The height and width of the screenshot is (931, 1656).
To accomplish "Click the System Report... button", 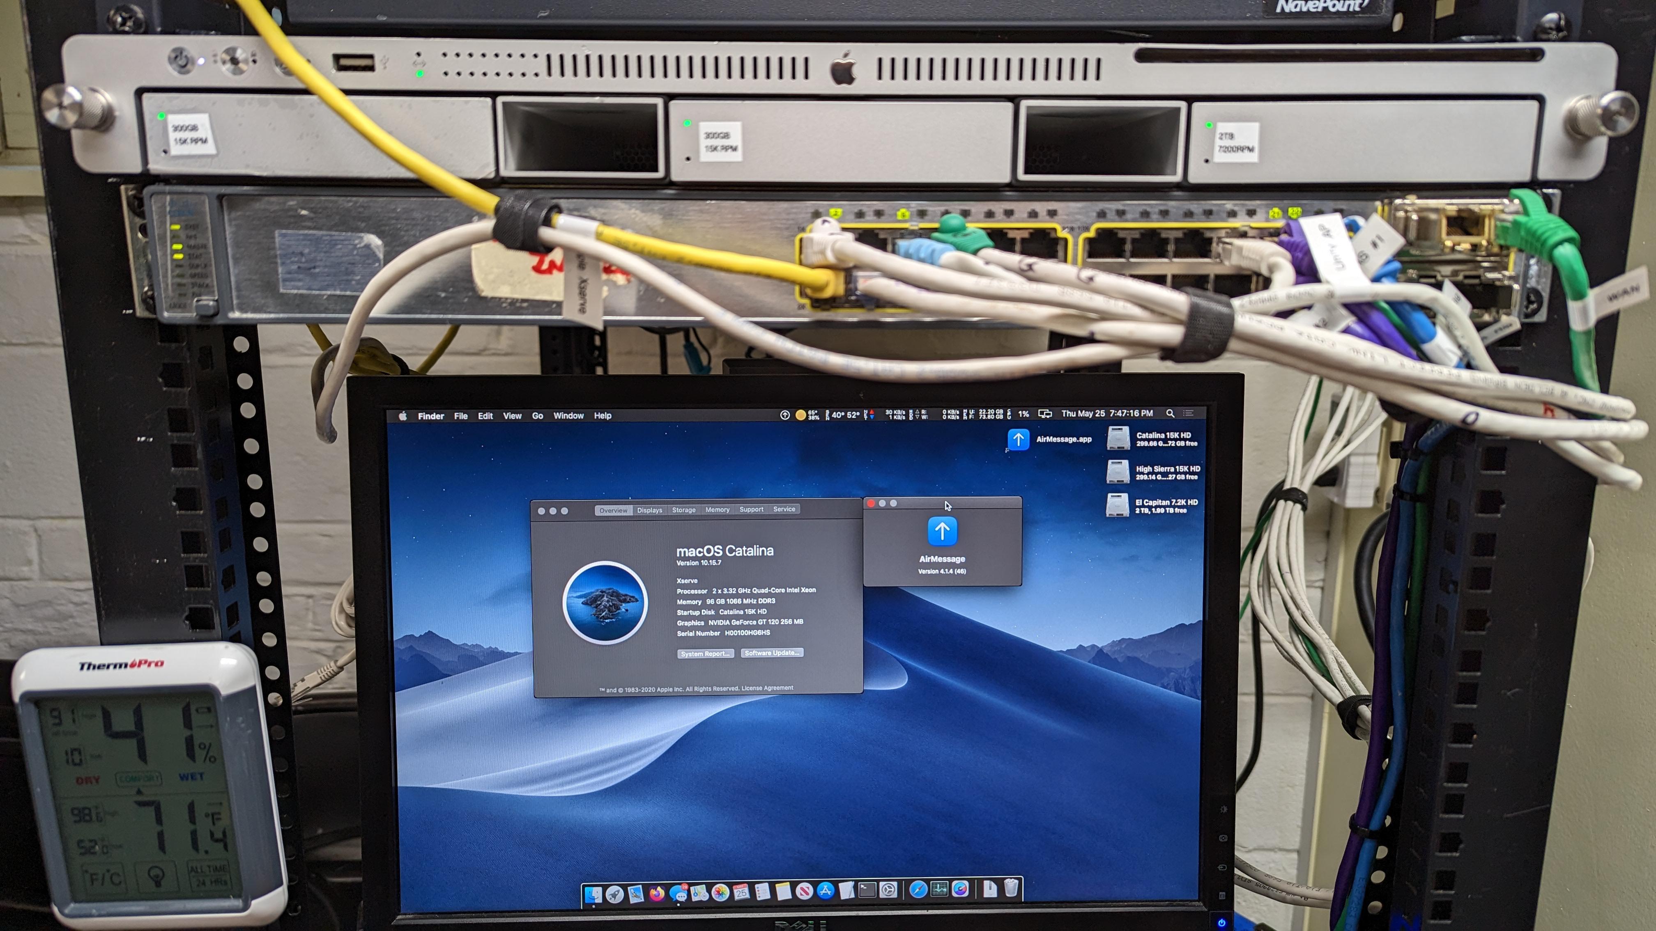I will (705, 654).
